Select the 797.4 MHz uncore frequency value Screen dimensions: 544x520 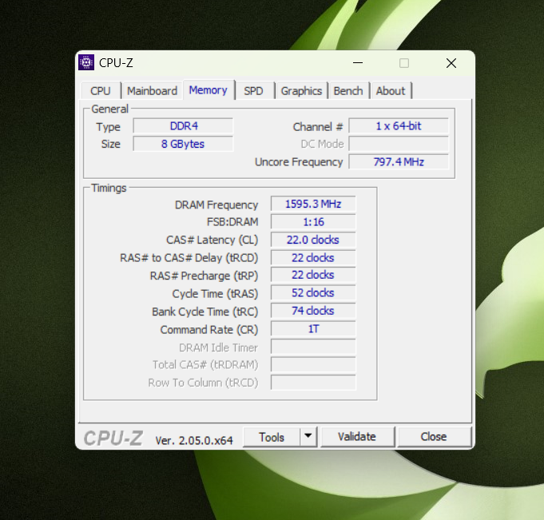click(399, 162)
